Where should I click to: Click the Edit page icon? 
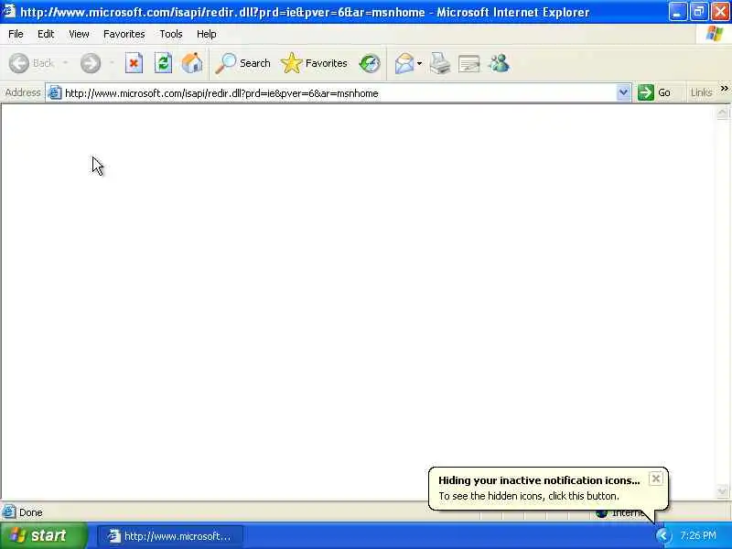(x=468, y=63)
